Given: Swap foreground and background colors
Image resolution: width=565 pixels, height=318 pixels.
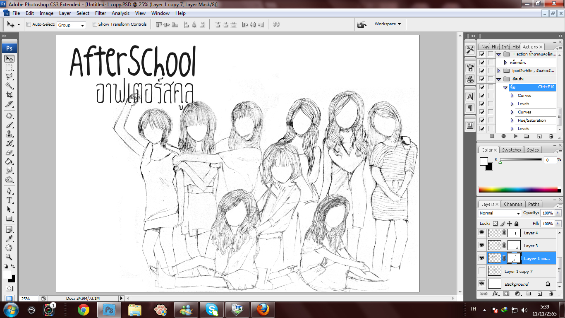Looking at the screenshot, I should click(x=13, y=266).
